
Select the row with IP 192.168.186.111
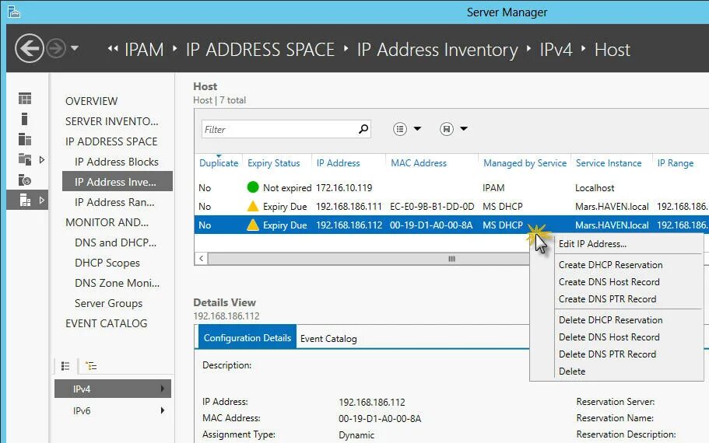[451, 207]
